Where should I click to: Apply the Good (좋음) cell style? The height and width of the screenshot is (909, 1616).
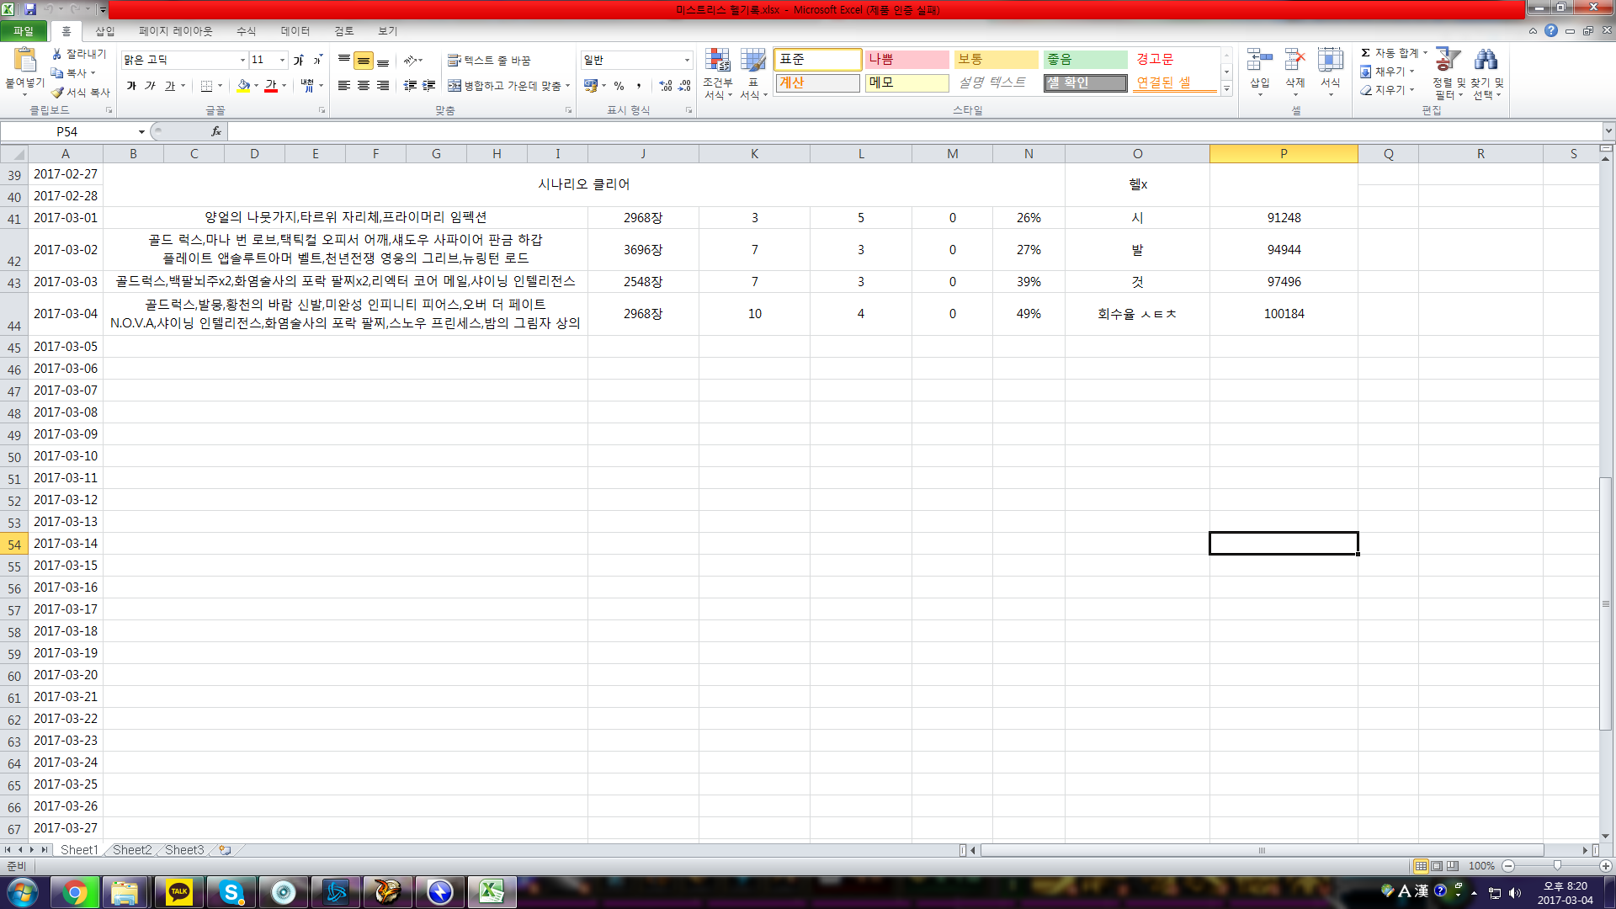click(1086, 60)
